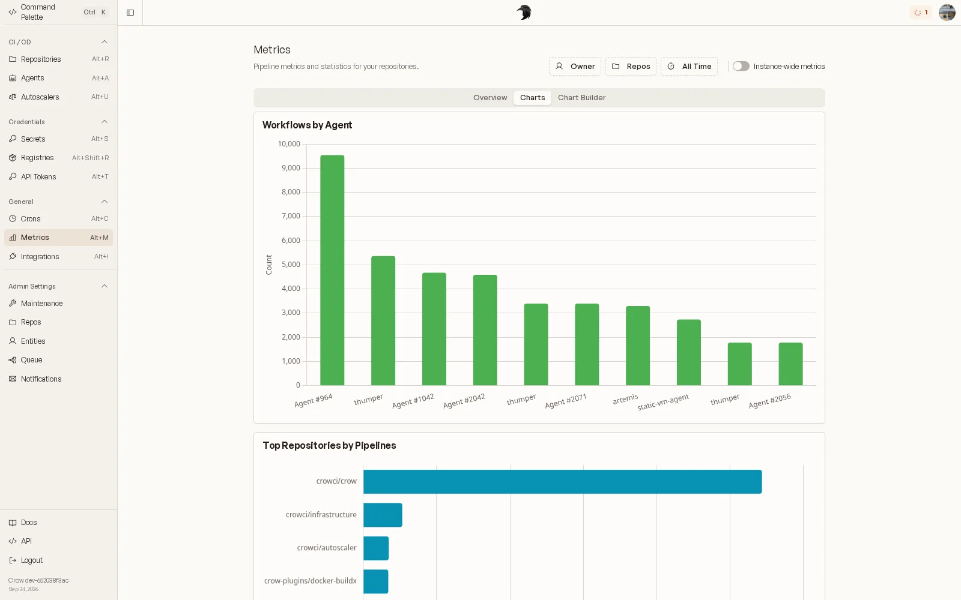Screen dimensions: 961x600
Task: Click the Agents robot icon
Action: 13,78
